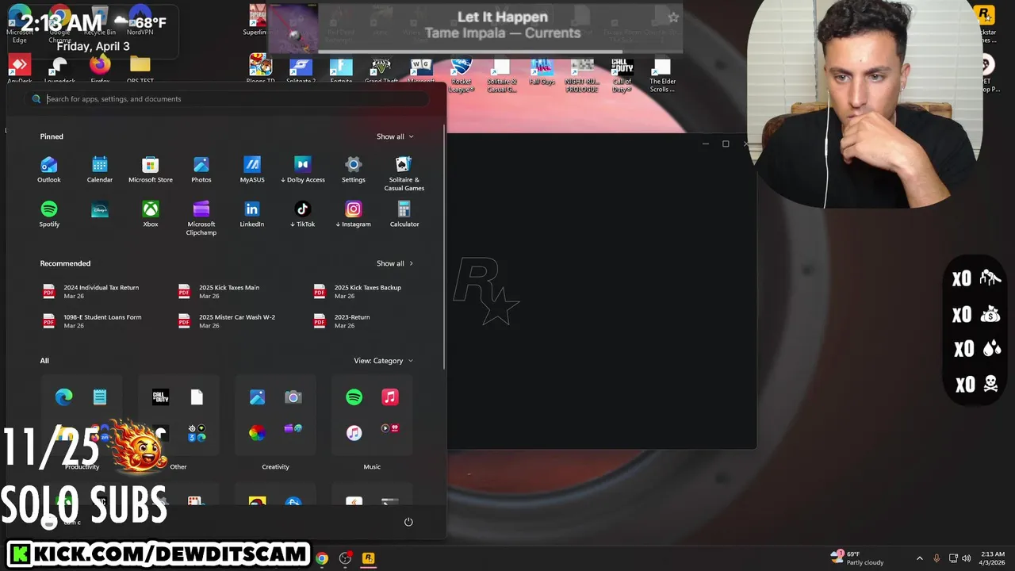Open the pinned Calendar app

99,170
